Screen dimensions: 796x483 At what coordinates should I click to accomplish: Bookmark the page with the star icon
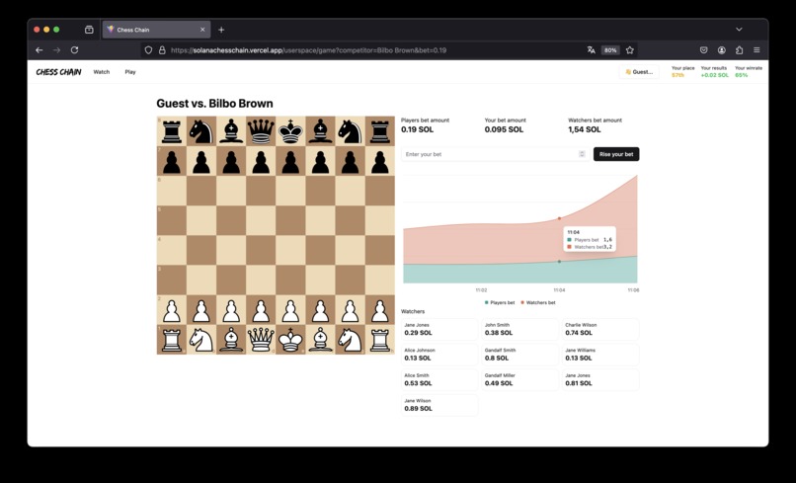(630, 50)
